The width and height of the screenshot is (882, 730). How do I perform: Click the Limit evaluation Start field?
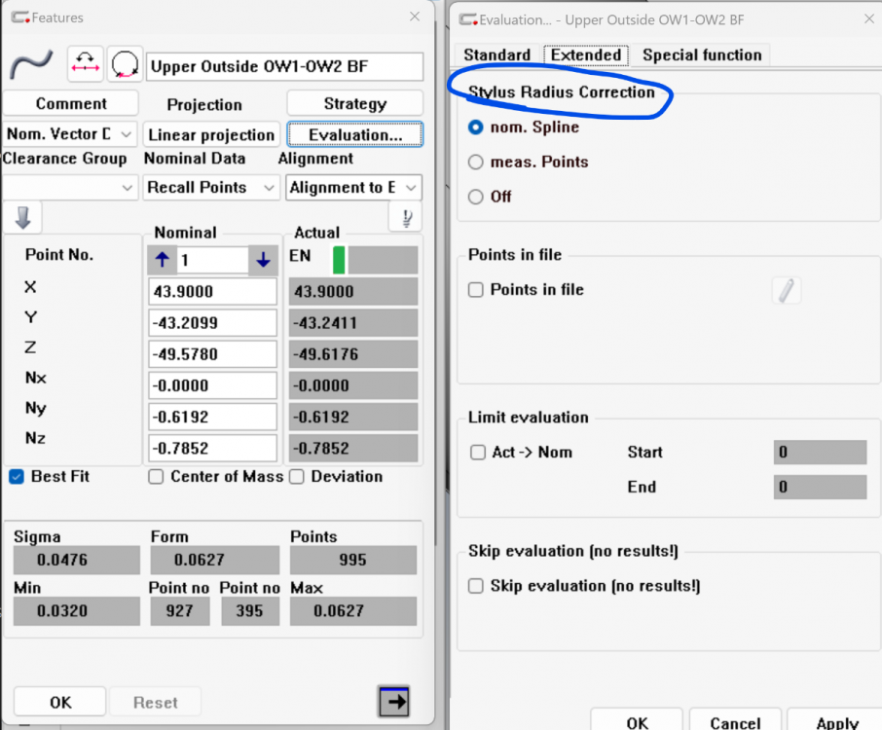click(820, 453)
